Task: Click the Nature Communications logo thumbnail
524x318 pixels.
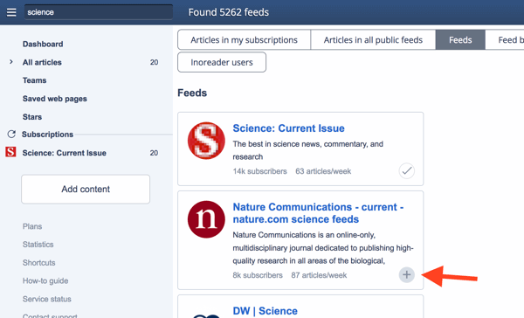Action: click(206, 219)
